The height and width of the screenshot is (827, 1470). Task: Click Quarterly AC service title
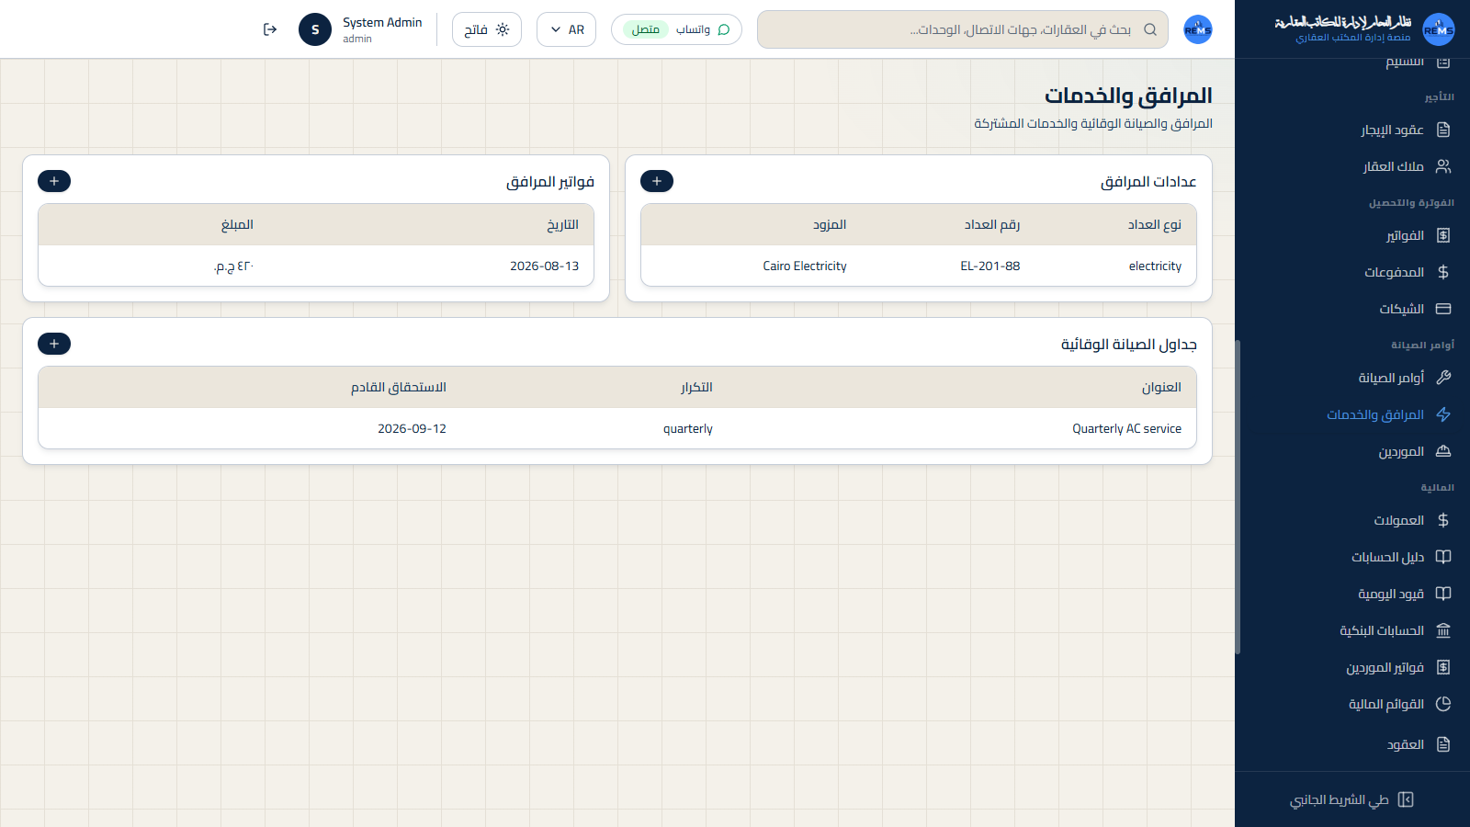coord(1127,428)
